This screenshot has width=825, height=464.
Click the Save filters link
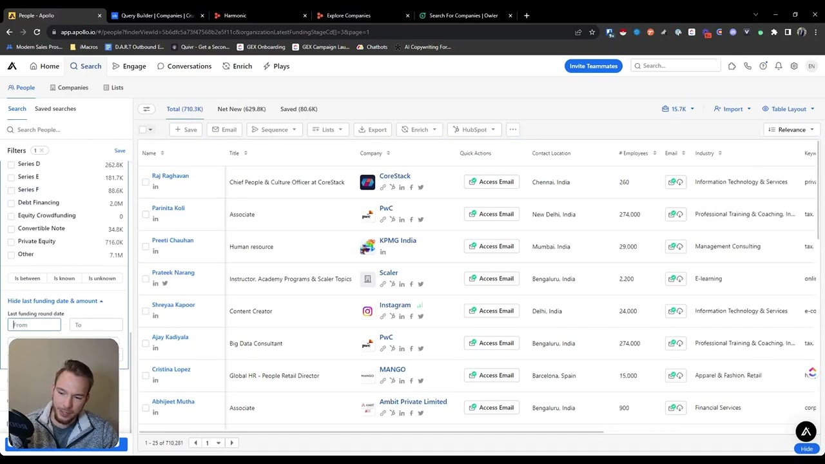click(x=120, y=151)
